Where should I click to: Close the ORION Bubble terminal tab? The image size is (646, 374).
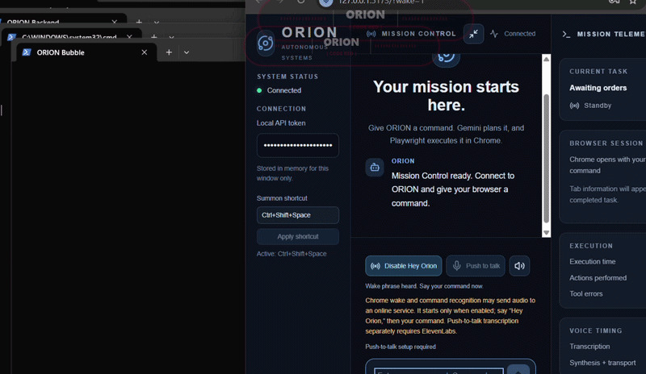[x=145, y=52]
